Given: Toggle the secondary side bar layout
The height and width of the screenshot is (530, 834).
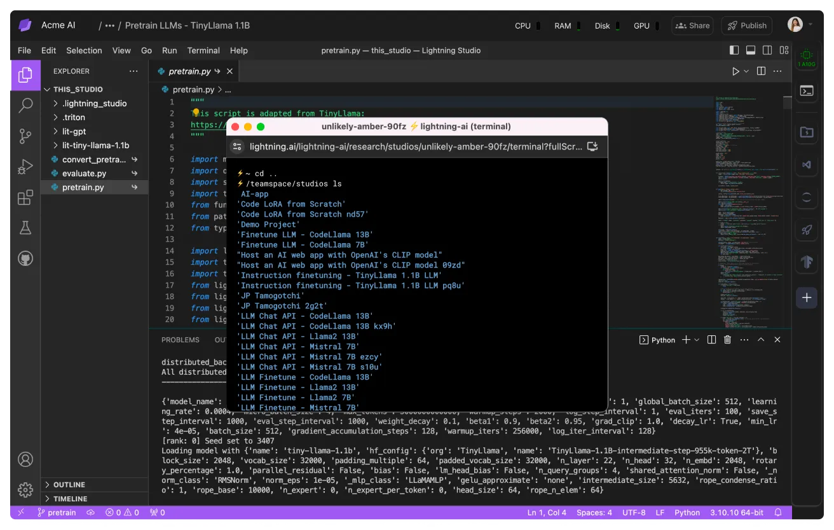Looking at the screenshot, I should [767, 50].
